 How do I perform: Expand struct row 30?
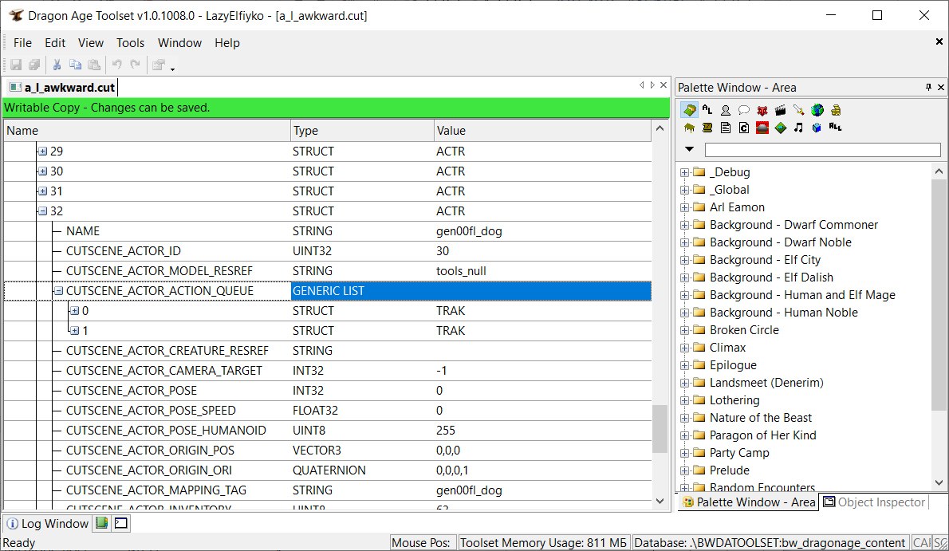[42, 171]
